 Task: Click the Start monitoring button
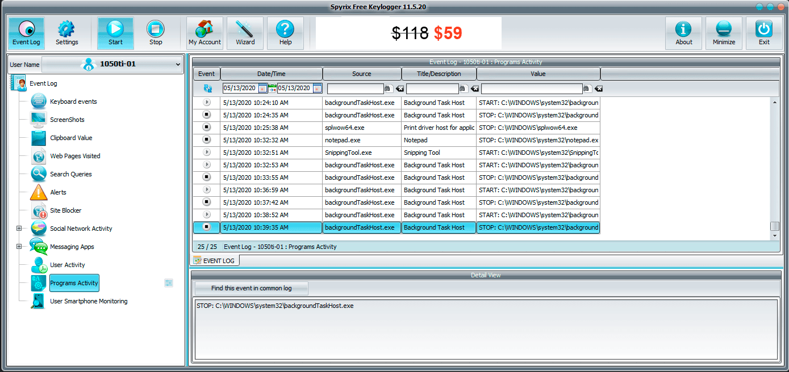point(115,33)
